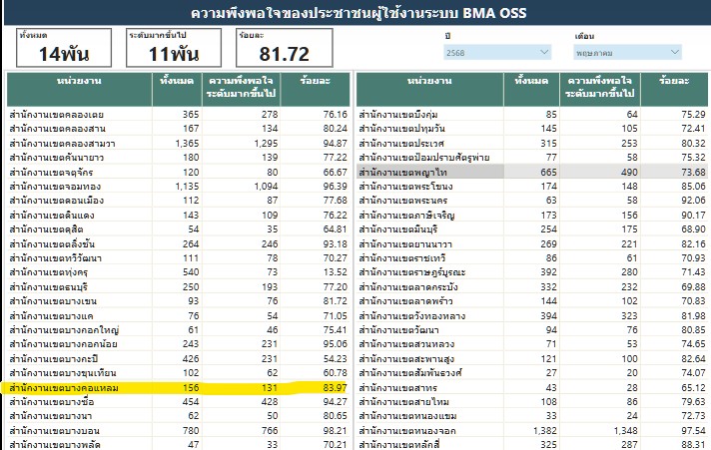Select the shaded row สำนักงานเขตพญาไท
This screenshot has height=450, width=711.
click(x=532, y=173)
